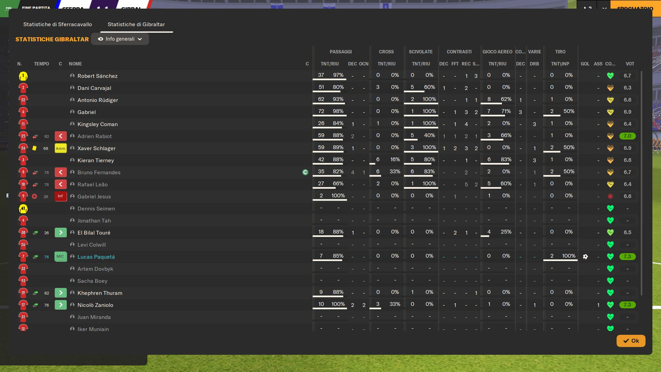
Task: Click the person info icon next to Dani Carvajal
Action: coord(72,88)
